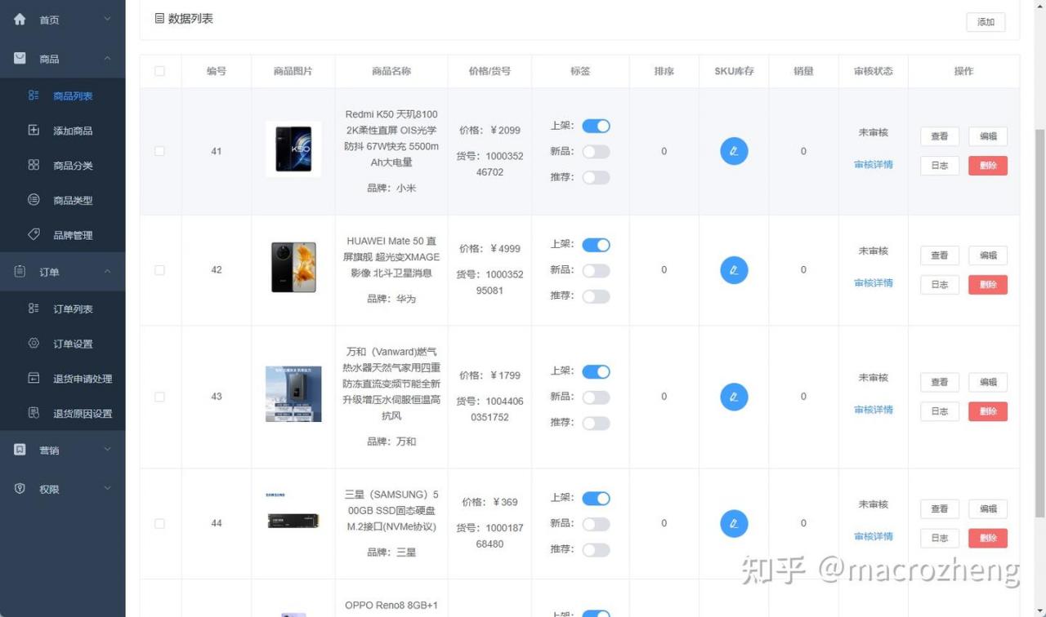Click the 退货原因设置 icon
Viewport: 1046px width, 617px height.
pos(34,413)
